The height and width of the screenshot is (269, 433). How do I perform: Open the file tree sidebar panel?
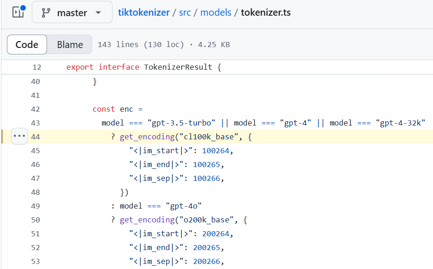(x=17, y=12)
